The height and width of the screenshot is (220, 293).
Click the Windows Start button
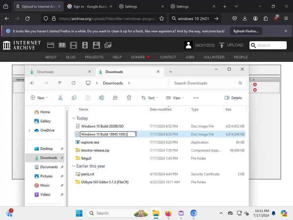coord(79,213)
